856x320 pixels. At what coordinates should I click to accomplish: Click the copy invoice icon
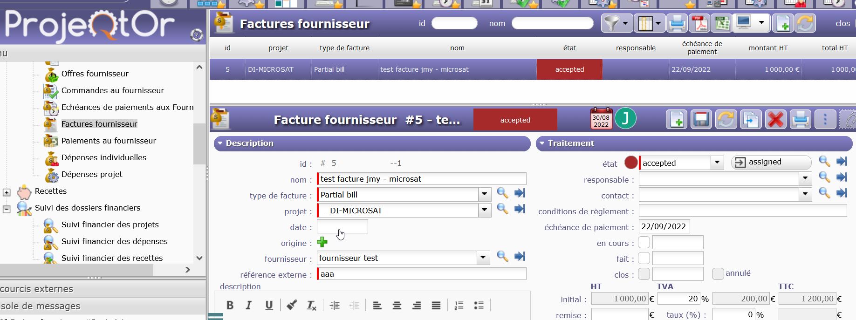751,120
